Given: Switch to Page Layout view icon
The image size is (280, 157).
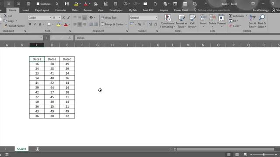Looking at the screenshot, I should 237,154.
